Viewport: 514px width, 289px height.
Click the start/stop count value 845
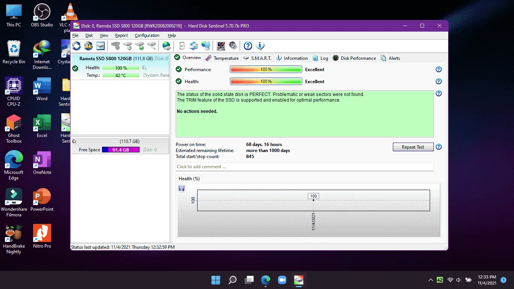[250, 157]
